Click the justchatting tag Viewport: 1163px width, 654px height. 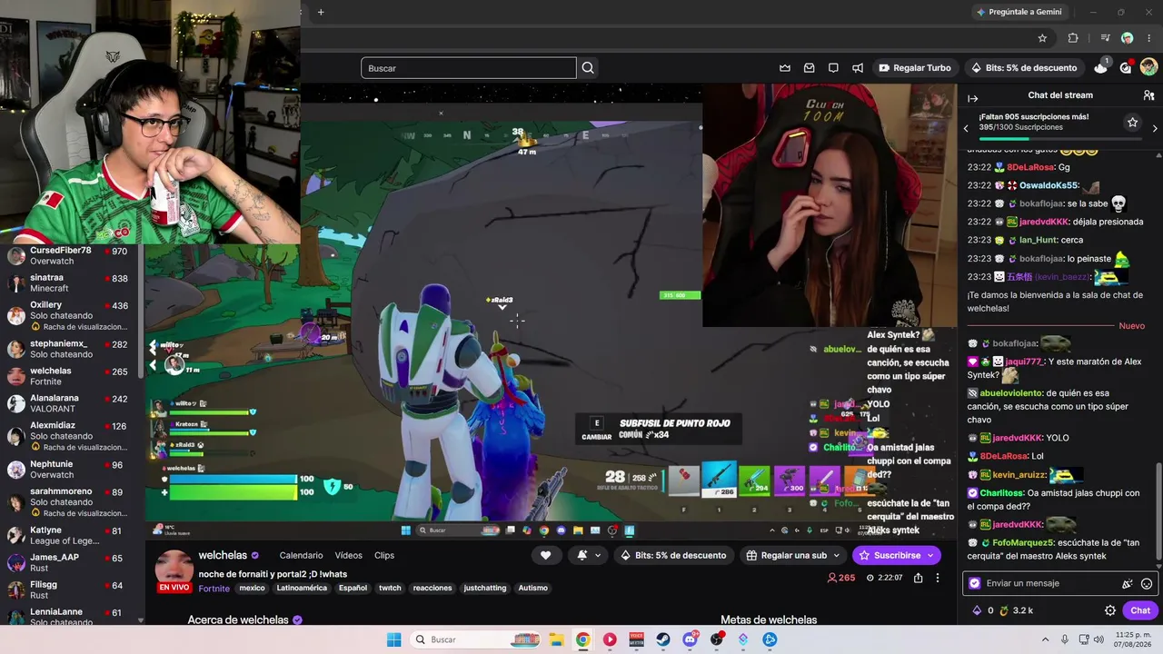(484, 589)
